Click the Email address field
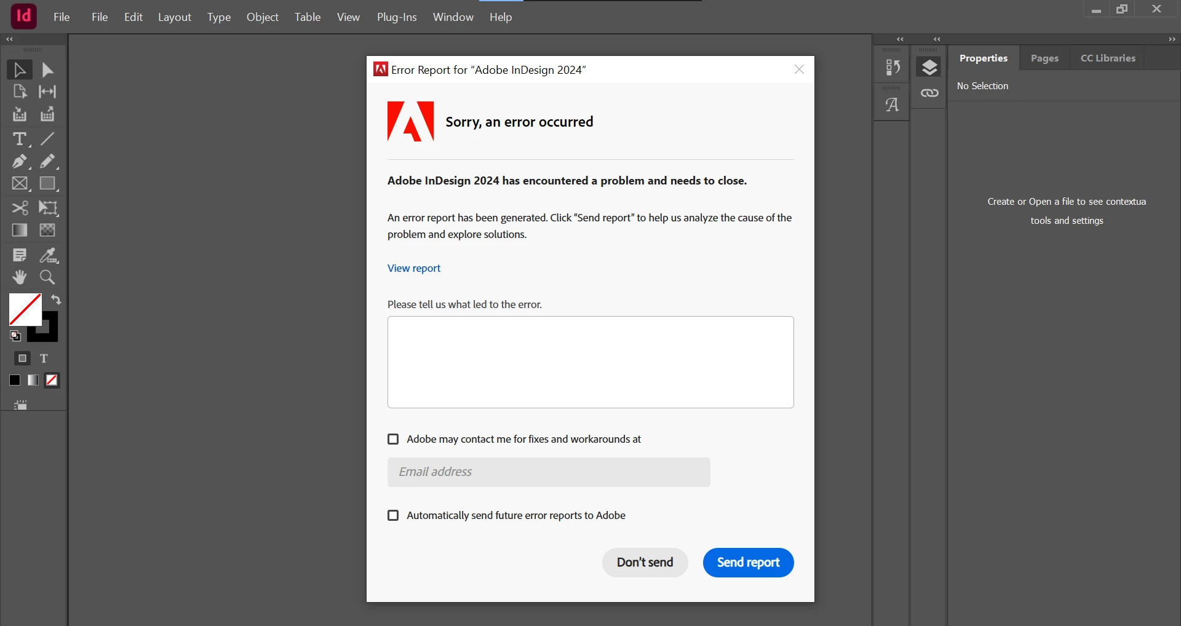Image resolution: width=1181 pixels, height=626 pixels. coord(549,472)
